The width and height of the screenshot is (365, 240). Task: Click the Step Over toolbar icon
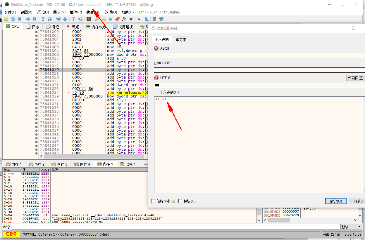pyautogui.click(x=50, y=19)
